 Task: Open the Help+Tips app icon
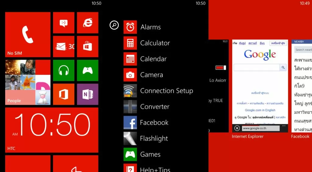pyautogui.click(x=130, y=168)
